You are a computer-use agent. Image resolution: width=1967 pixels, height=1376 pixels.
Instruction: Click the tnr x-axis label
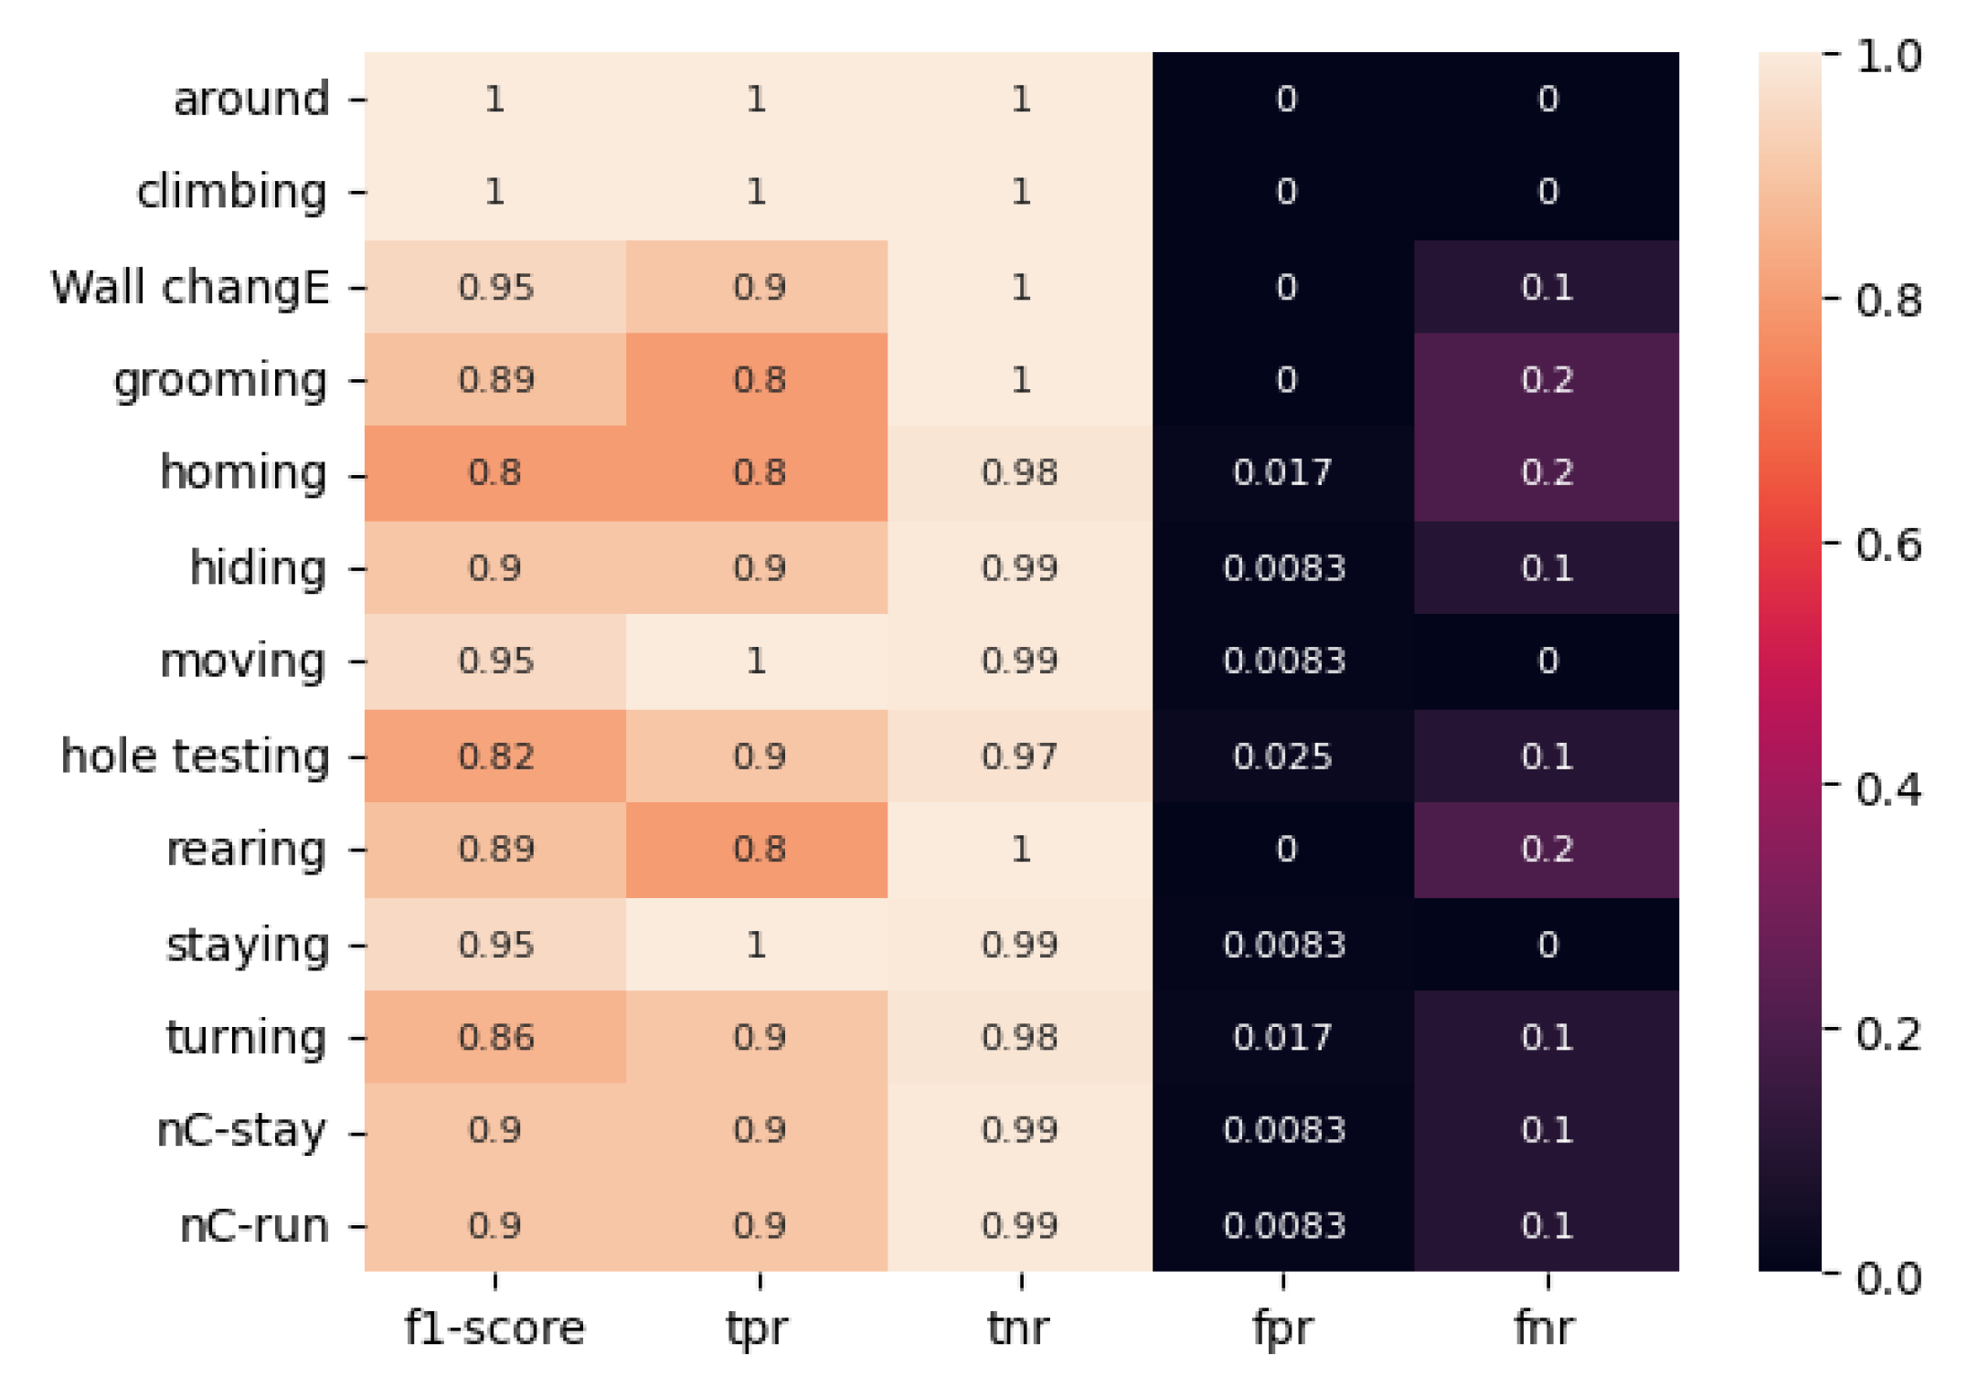click(1019, 1328)
